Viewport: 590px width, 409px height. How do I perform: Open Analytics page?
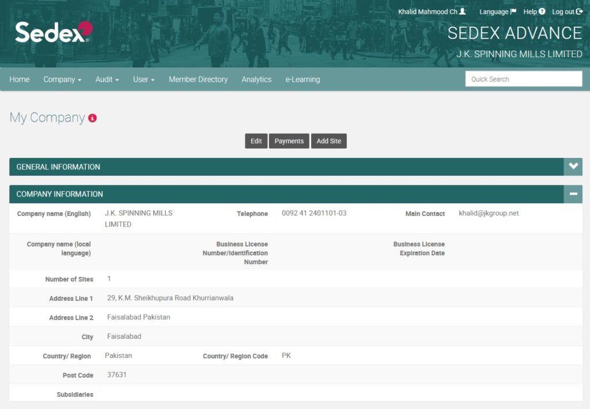(256, 79)
